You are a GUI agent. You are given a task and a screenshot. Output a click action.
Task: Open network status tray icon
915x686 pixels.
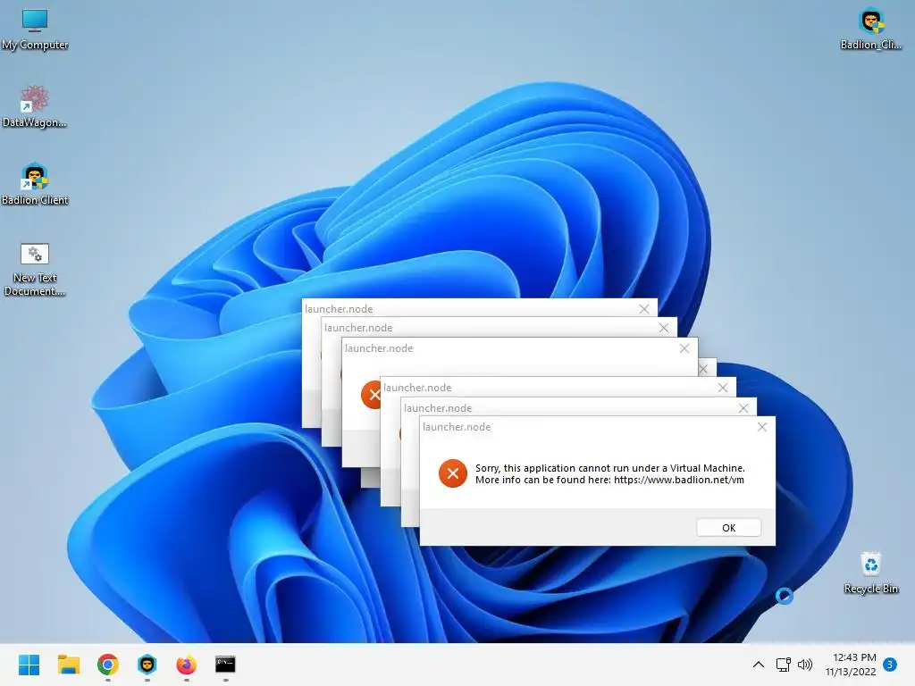tap(783, 665)
